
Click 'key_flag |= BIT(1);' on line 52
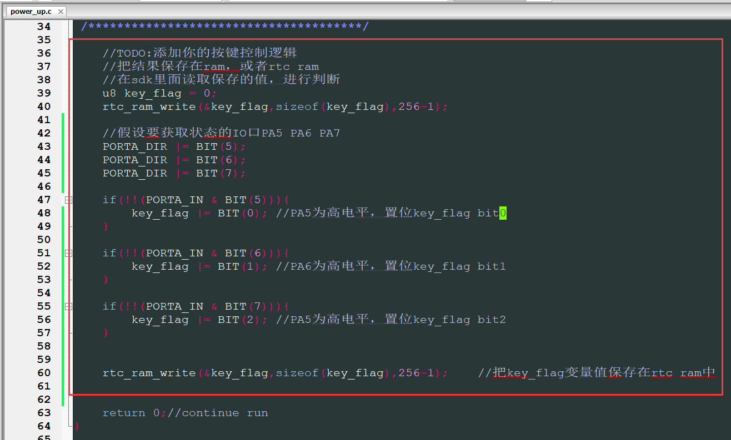pyautogui.click(x=200, y=266)
